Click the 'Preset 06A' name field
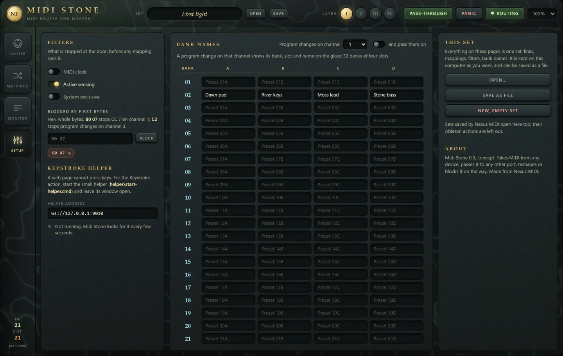The width and height of the screenshot is (563, 356). pyautogui.click(x=228, y=146)
